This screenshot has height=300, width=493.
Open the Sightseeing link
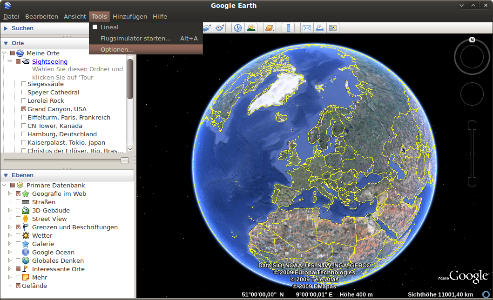pos(50,61)
